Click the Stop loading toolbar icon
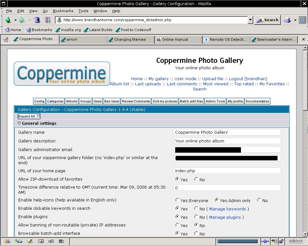308x246 pixels. (x=47, y=20)
